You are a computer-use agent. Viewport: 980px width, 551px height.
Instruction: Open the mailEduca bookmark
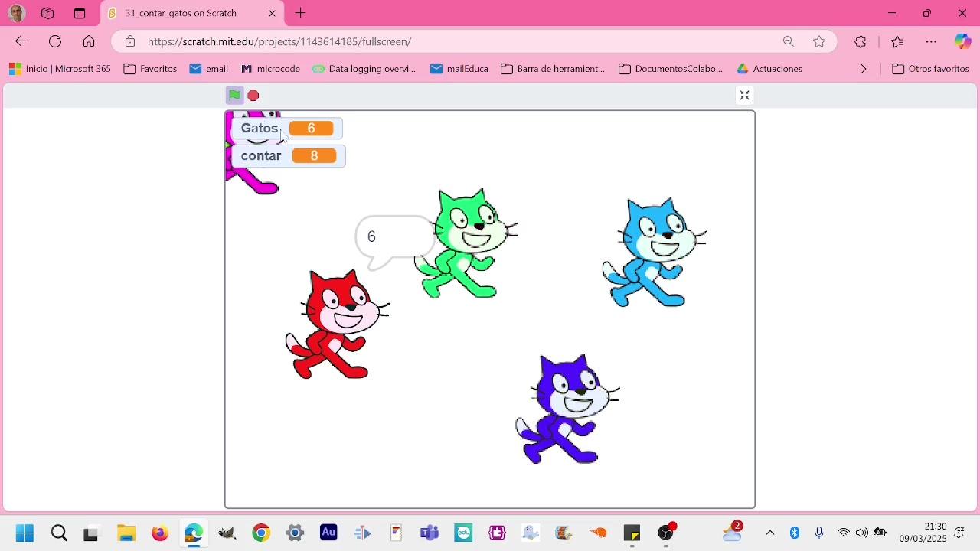click(x=459, y=69)
